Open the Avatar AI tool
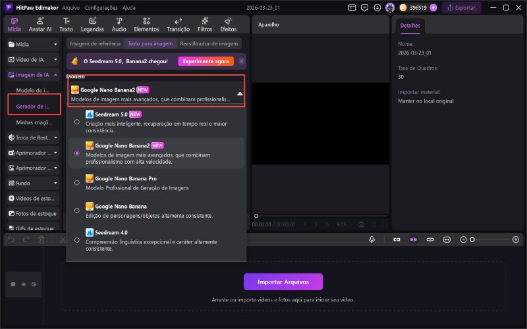Screen dimensions: 527x329 (40, 24)
